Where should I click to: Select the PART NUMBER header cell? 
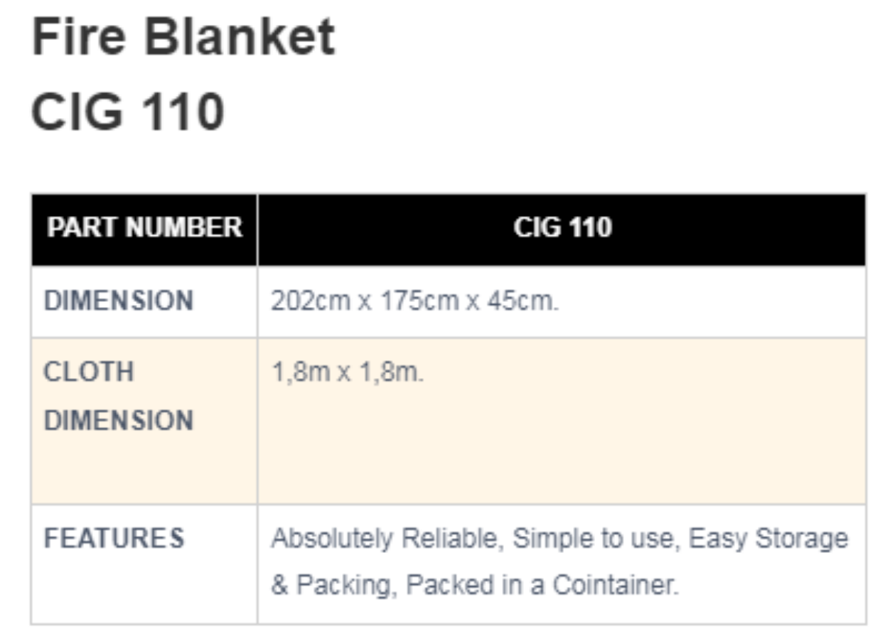tap(144, 228)
